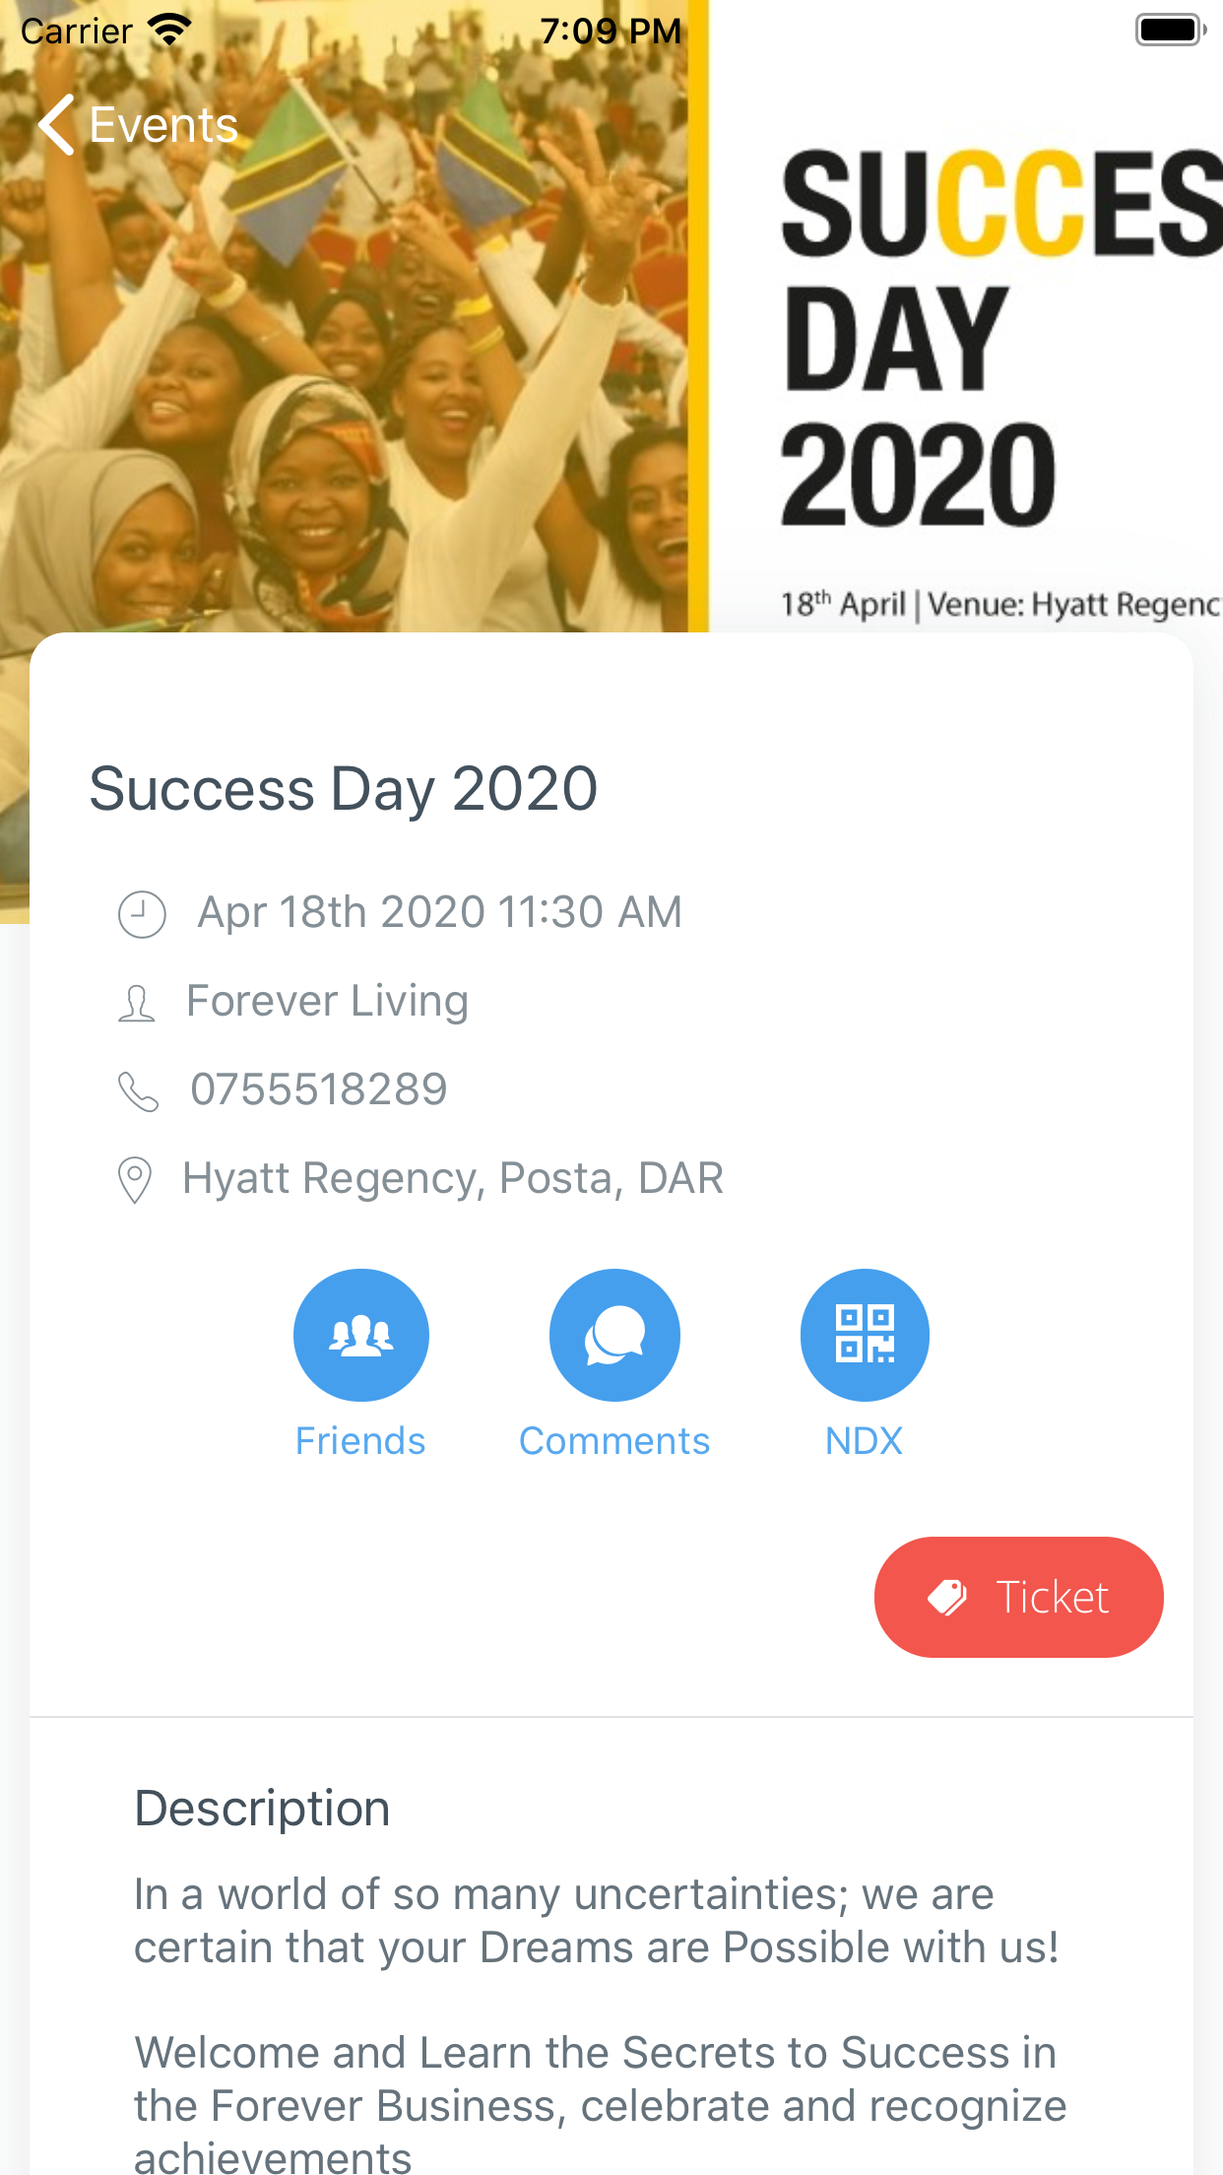
Task: Tap the NDX label text
Action: click(864, 1441)
